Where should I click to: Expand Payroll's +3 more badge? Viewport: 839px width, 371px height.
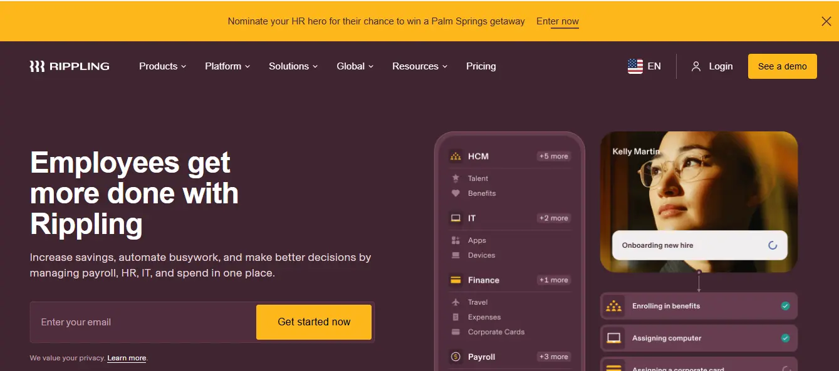click(554, 357)
